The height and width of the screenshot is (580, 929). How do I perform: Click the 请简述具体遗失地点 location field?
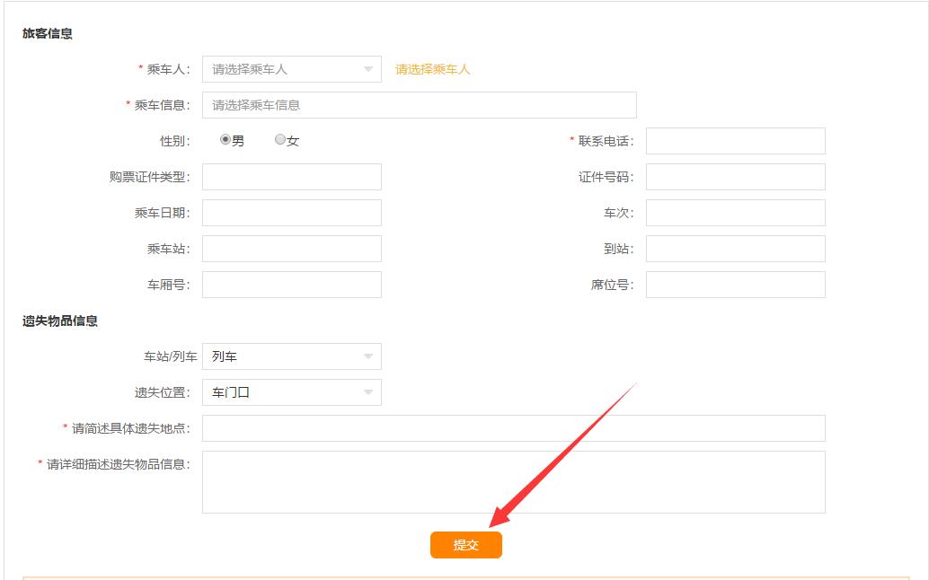point(512,428)
